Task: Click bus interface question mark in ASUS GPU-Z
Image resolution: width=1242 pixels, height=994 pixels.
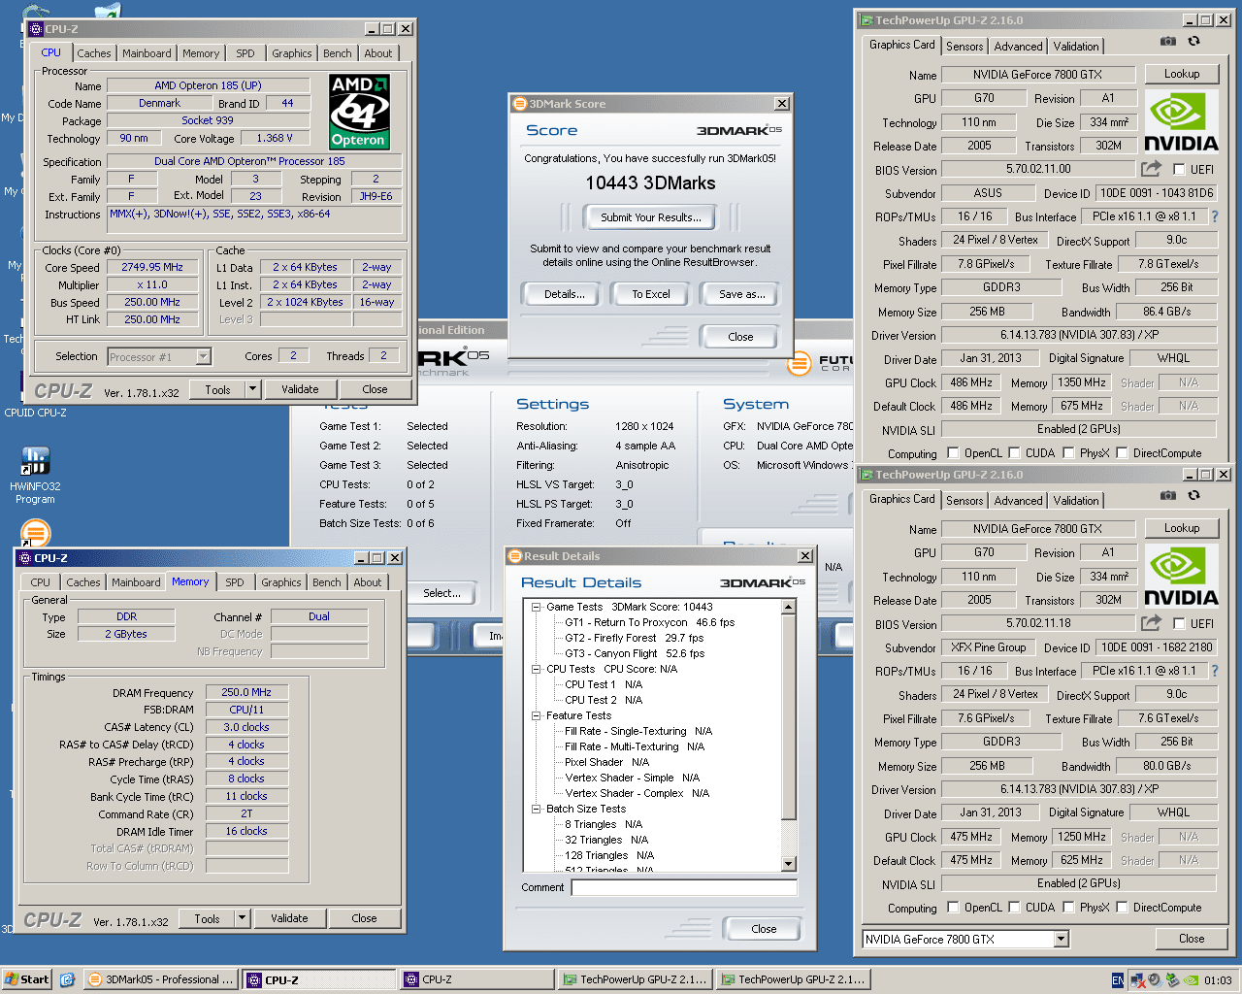Action: [x=1214, y=216]
